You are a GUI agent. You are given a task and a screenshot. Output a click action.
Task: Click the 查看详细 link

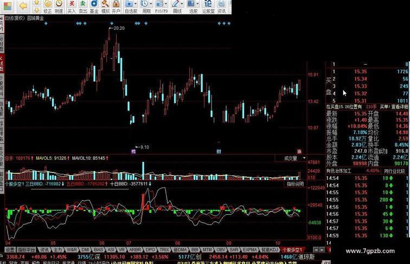400,107
